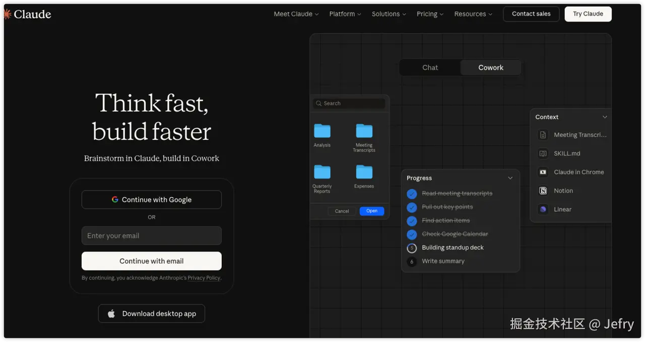Expand the Solutions dropdown menu
Viewport: 645px width, 342px height.
point(389,14)
